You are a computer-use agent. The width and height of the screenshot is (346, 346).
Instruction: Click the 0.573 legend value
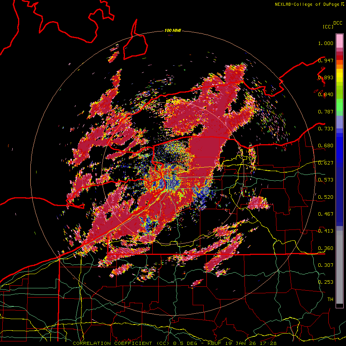[x=326, y=180]
